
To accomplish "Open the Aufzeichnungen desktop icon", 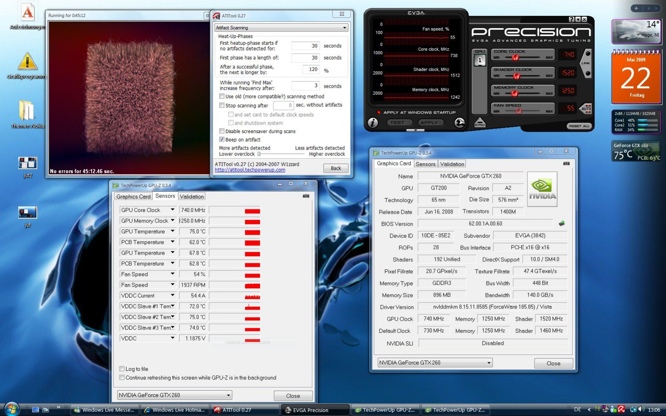I will tap(27, 16).
